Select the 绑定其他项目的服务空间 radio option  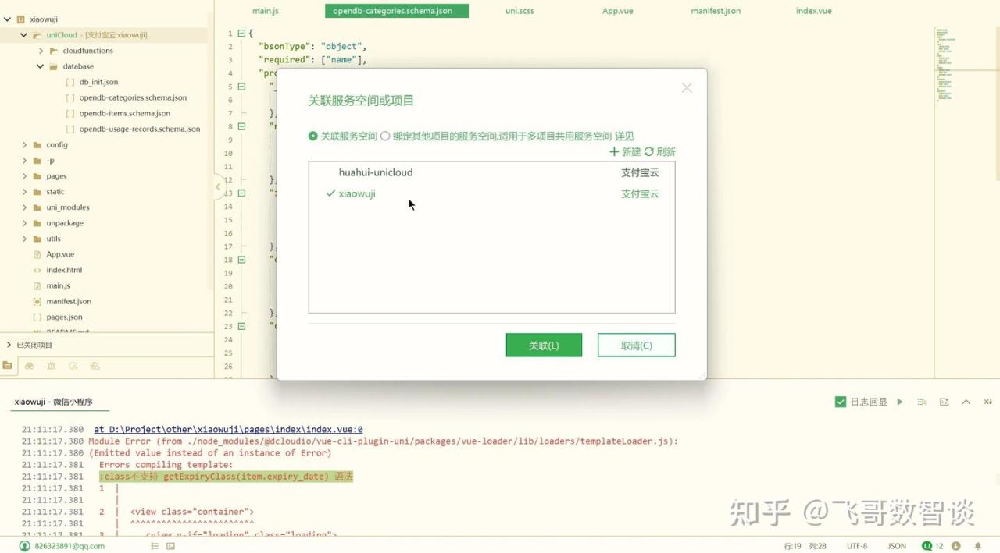point(385,136)
